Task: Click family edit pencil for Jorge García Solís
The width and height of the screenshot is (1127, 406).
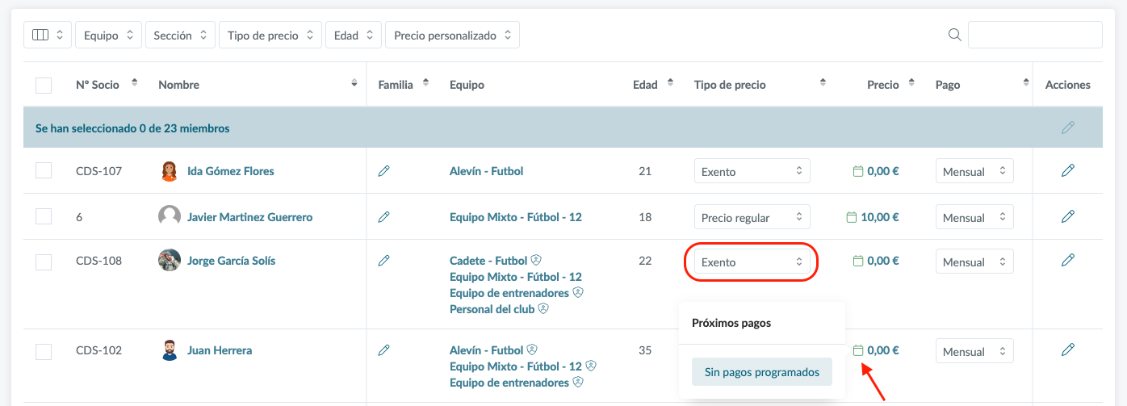Action: [x=383, y=261]
